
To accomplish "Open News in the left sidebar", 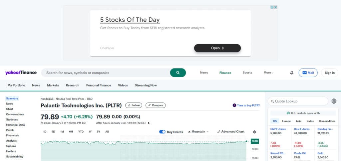I will coord(10,104).
